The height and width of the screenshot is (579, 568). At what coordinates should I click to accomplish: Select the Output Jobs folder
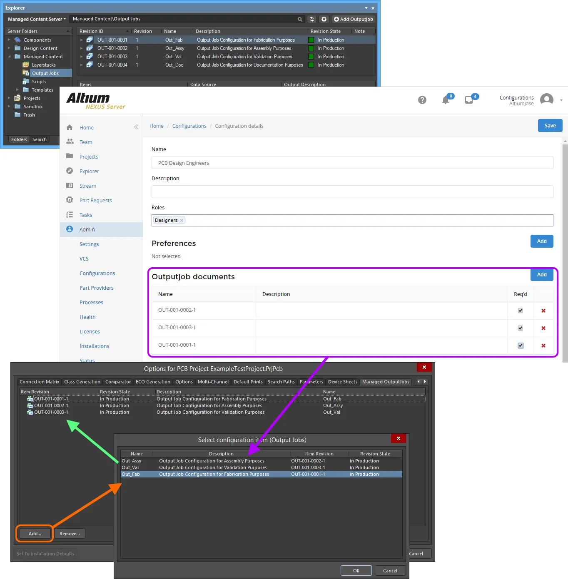tap(45, 73)
